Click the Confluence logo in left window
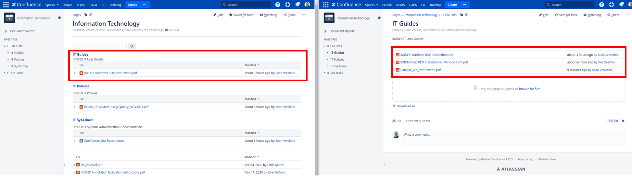Image resolution: width=632 pixels, height=179 pixels. (x=27, y=5)
